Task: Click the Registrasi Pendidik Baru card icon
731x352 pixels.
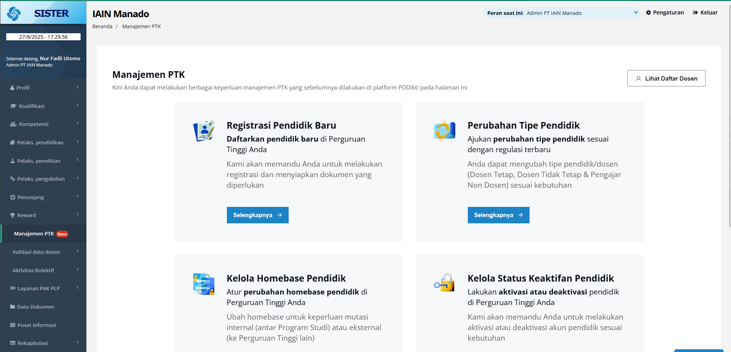Action: (x=204, y=131)
